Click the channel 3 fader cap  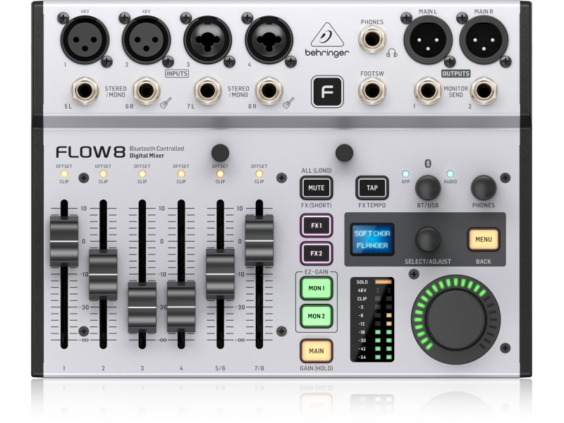[142, 307]
